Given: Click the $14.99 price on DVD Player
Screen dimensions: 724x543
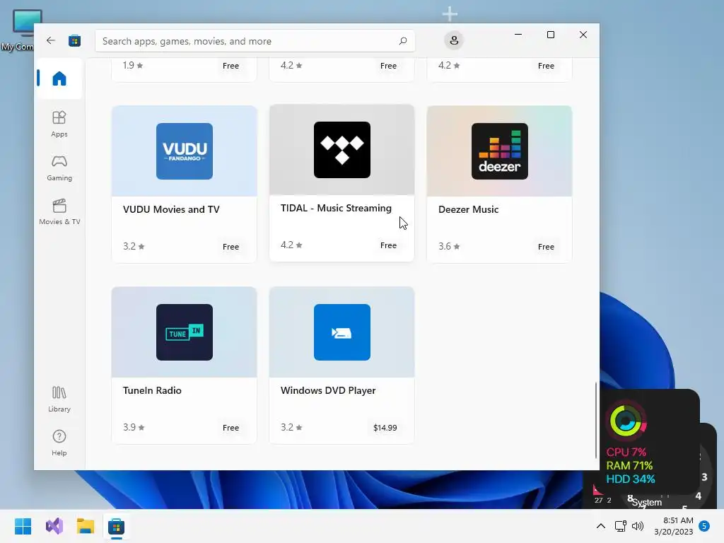Looking at the screenshot, I should tap(385, 428).
